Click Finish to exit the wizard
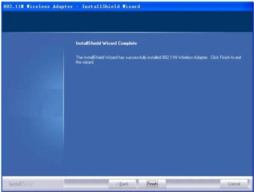 152,184
